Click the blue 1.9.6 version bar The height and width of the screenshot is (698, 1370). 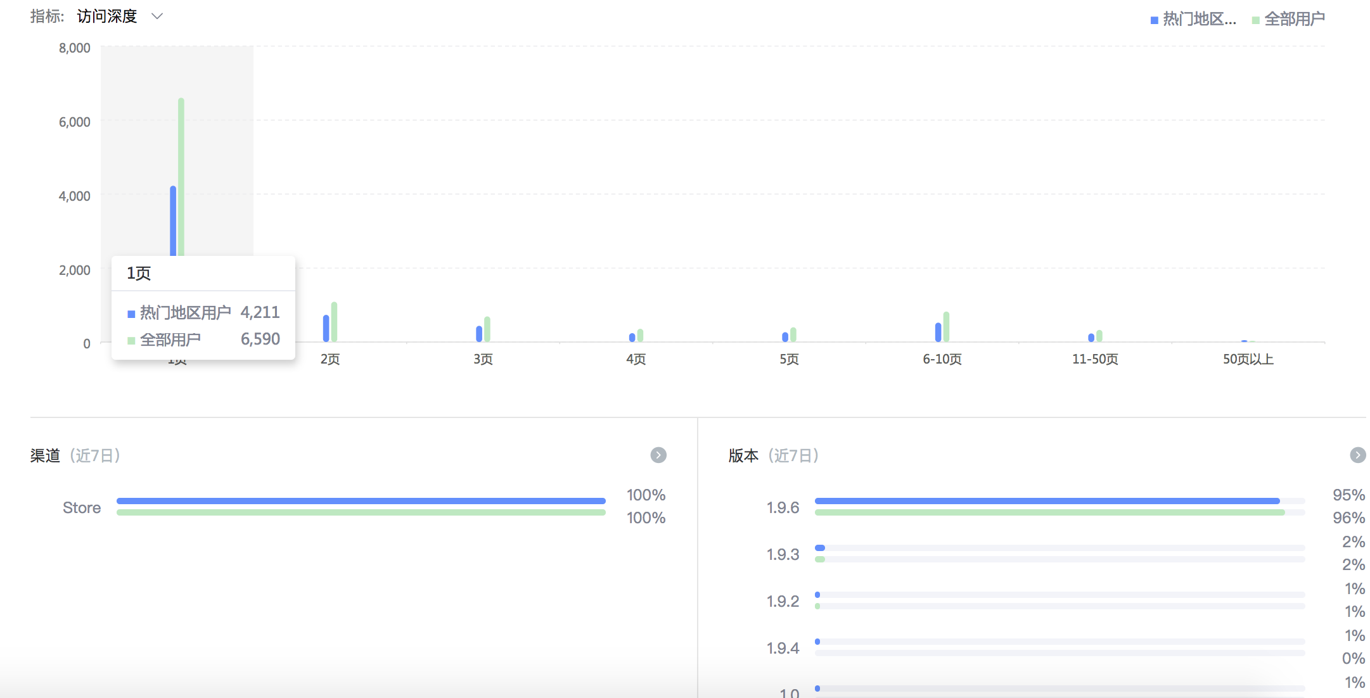1047,501
